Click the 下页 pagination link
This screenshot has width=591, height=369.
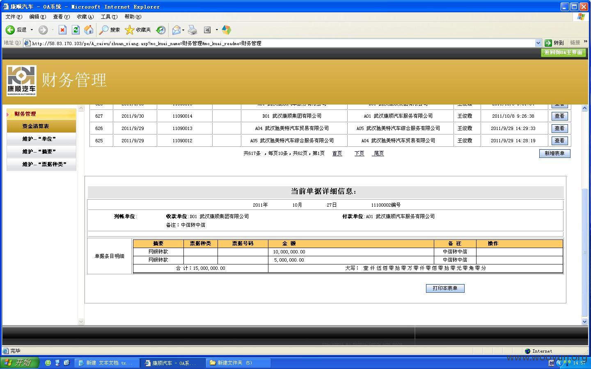point(359,153)
